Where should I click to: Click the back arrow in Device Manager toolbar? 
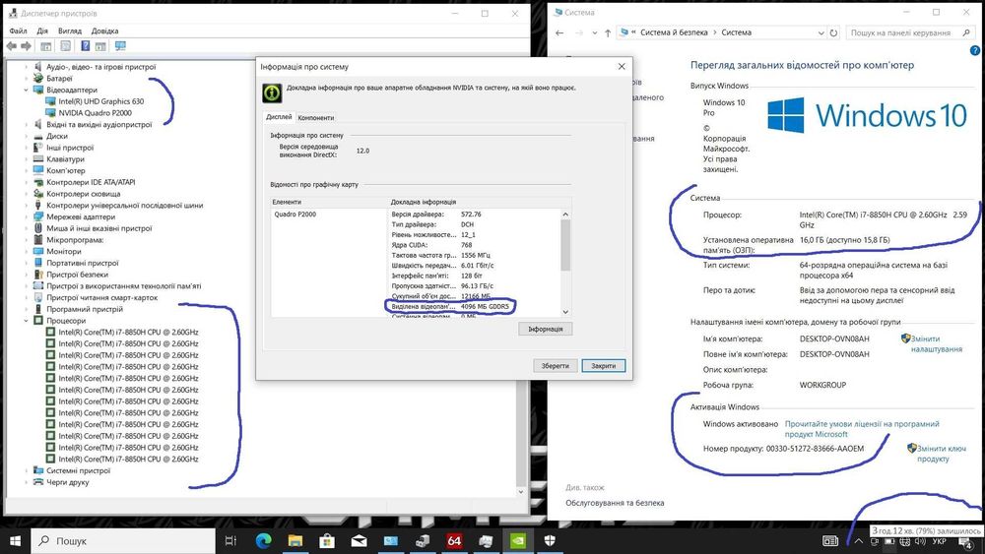coord(11,46)
